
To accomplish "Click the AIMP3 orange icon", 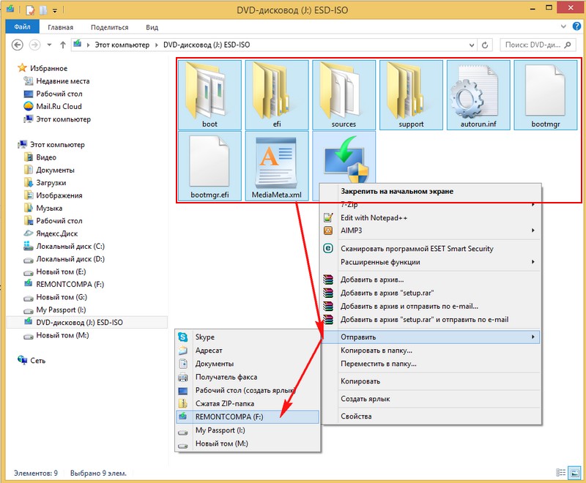I will click(x=327, y=231).
